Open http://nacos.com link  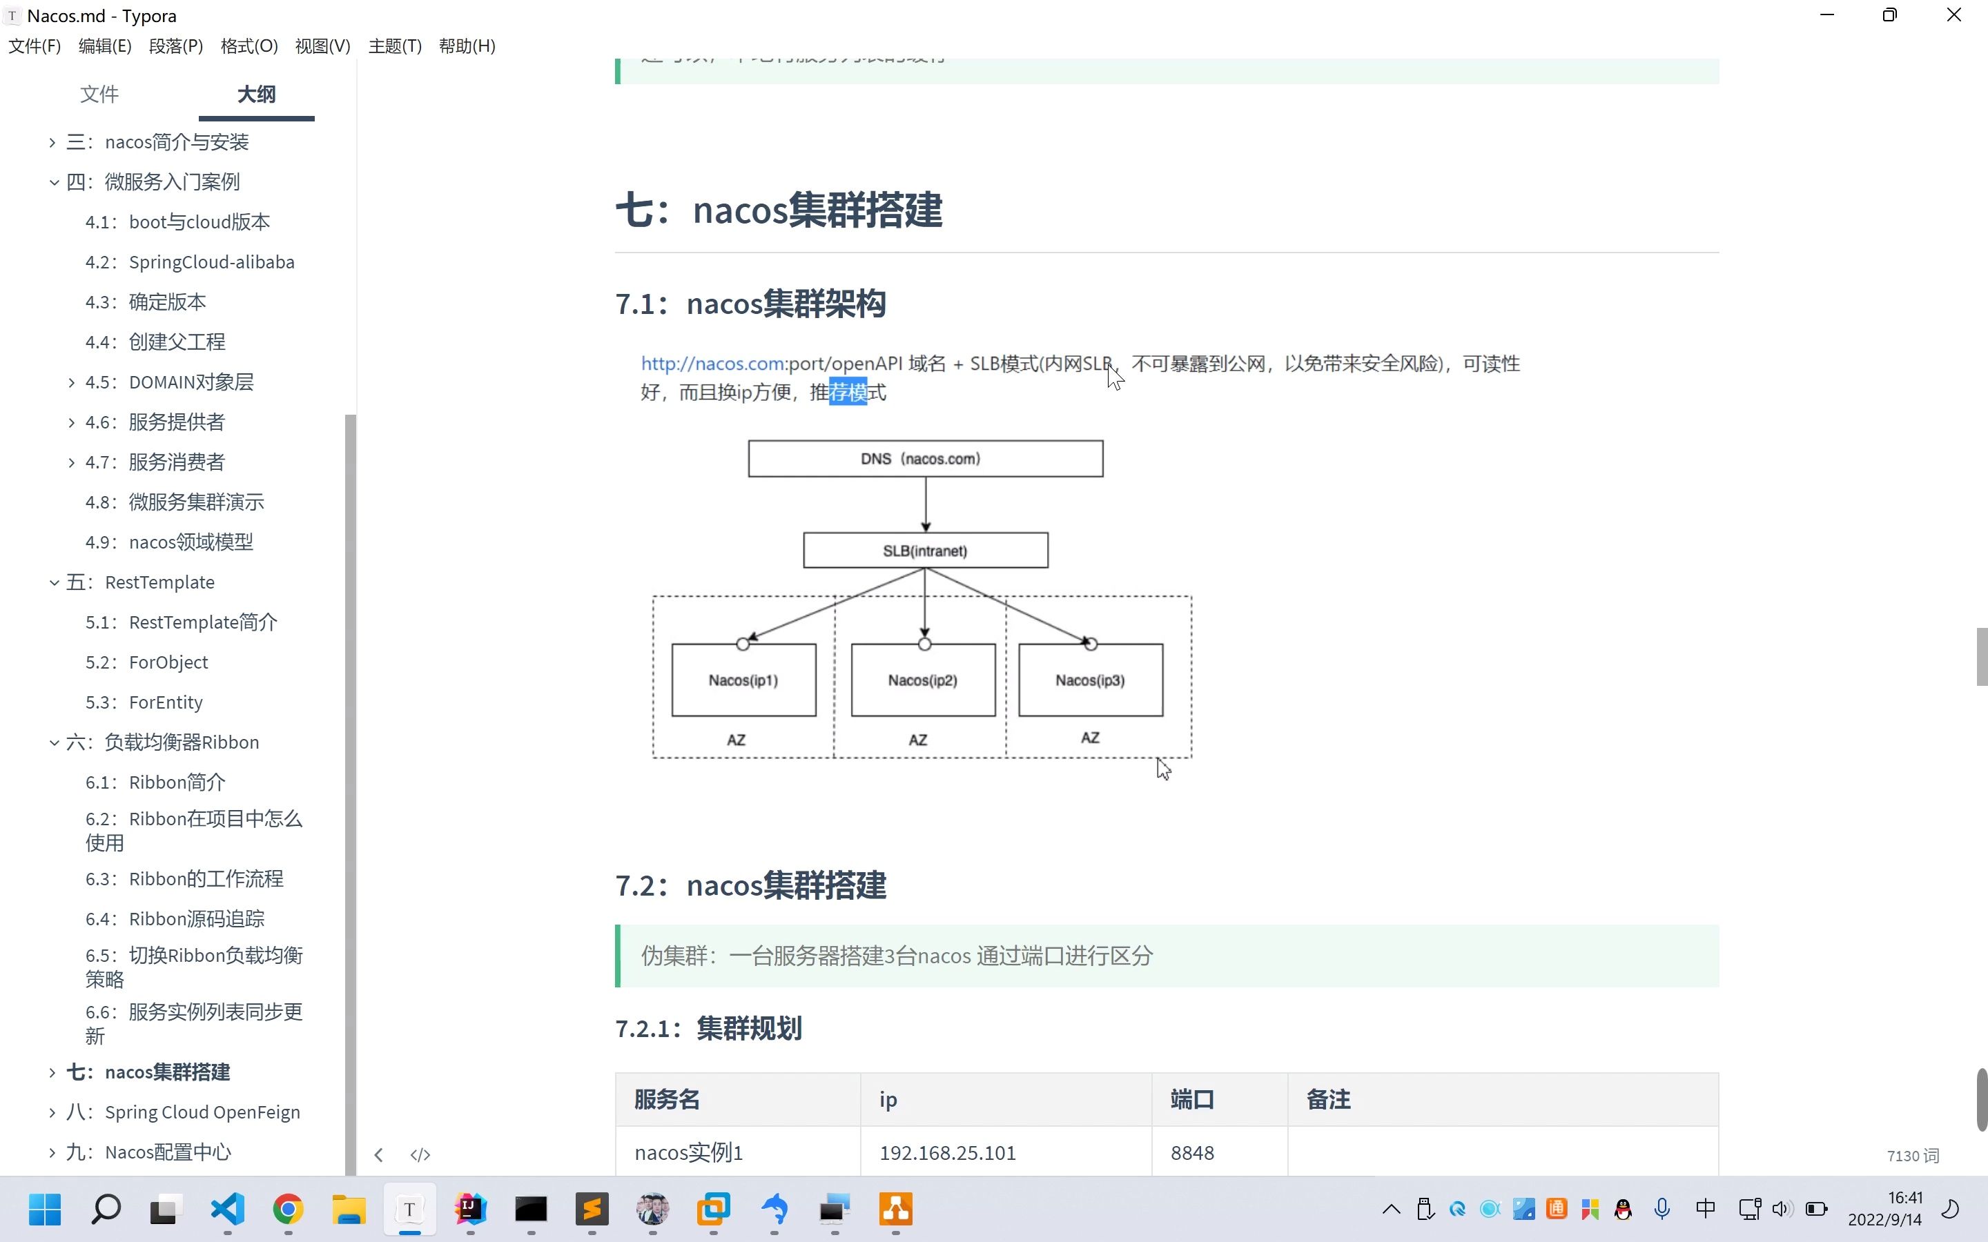(x=712, y=363)
